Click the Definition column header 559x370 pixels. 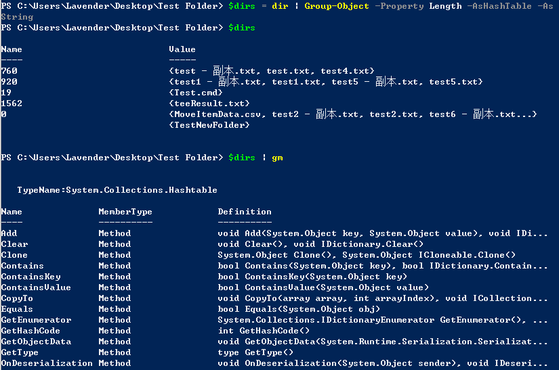tap(245, 212)
